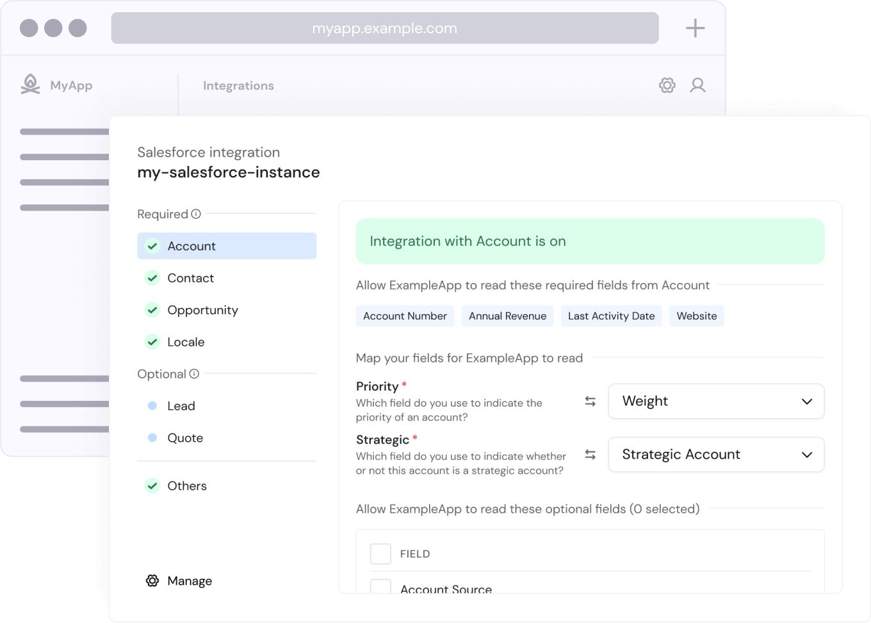
Task: Click the MyApp brand name
Action: click(71, 86)
